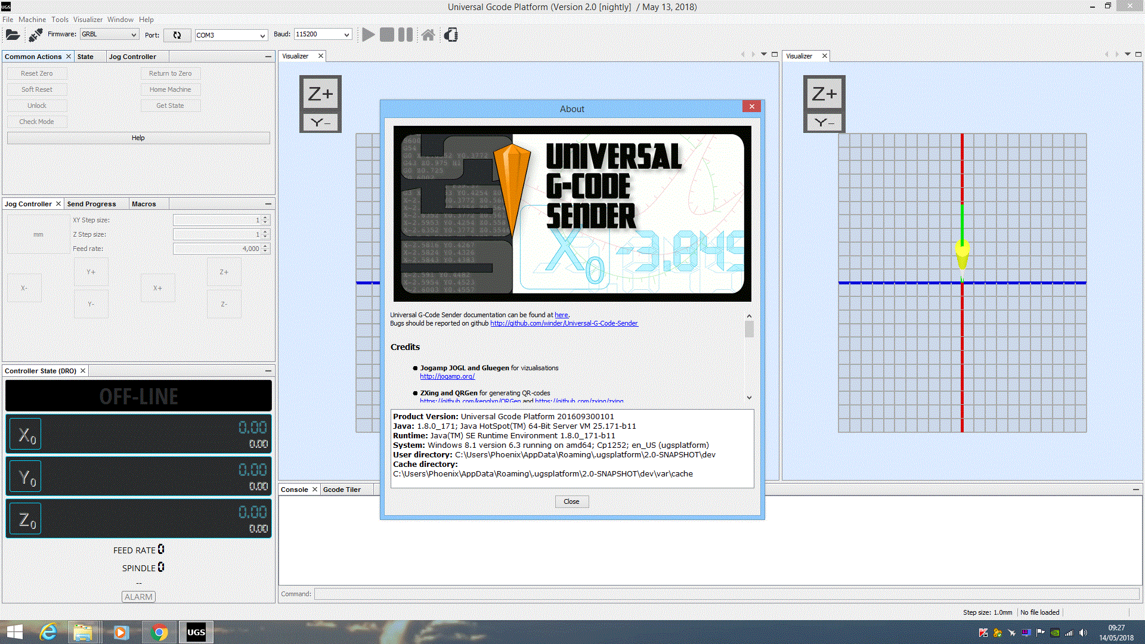Open the Machine menu
The image size is (1145, 644).
[32, 19]
